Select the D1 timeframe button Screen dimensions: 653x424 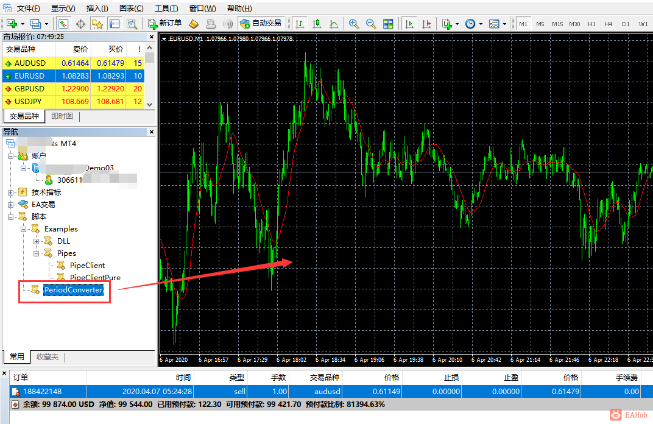tap(626, 24)
